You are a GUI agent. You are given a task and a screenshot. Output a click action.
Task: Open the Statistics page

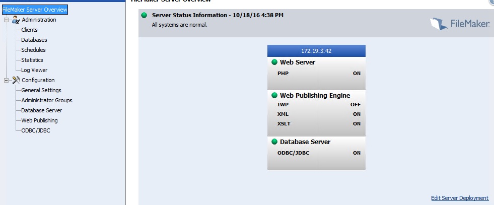32,60
